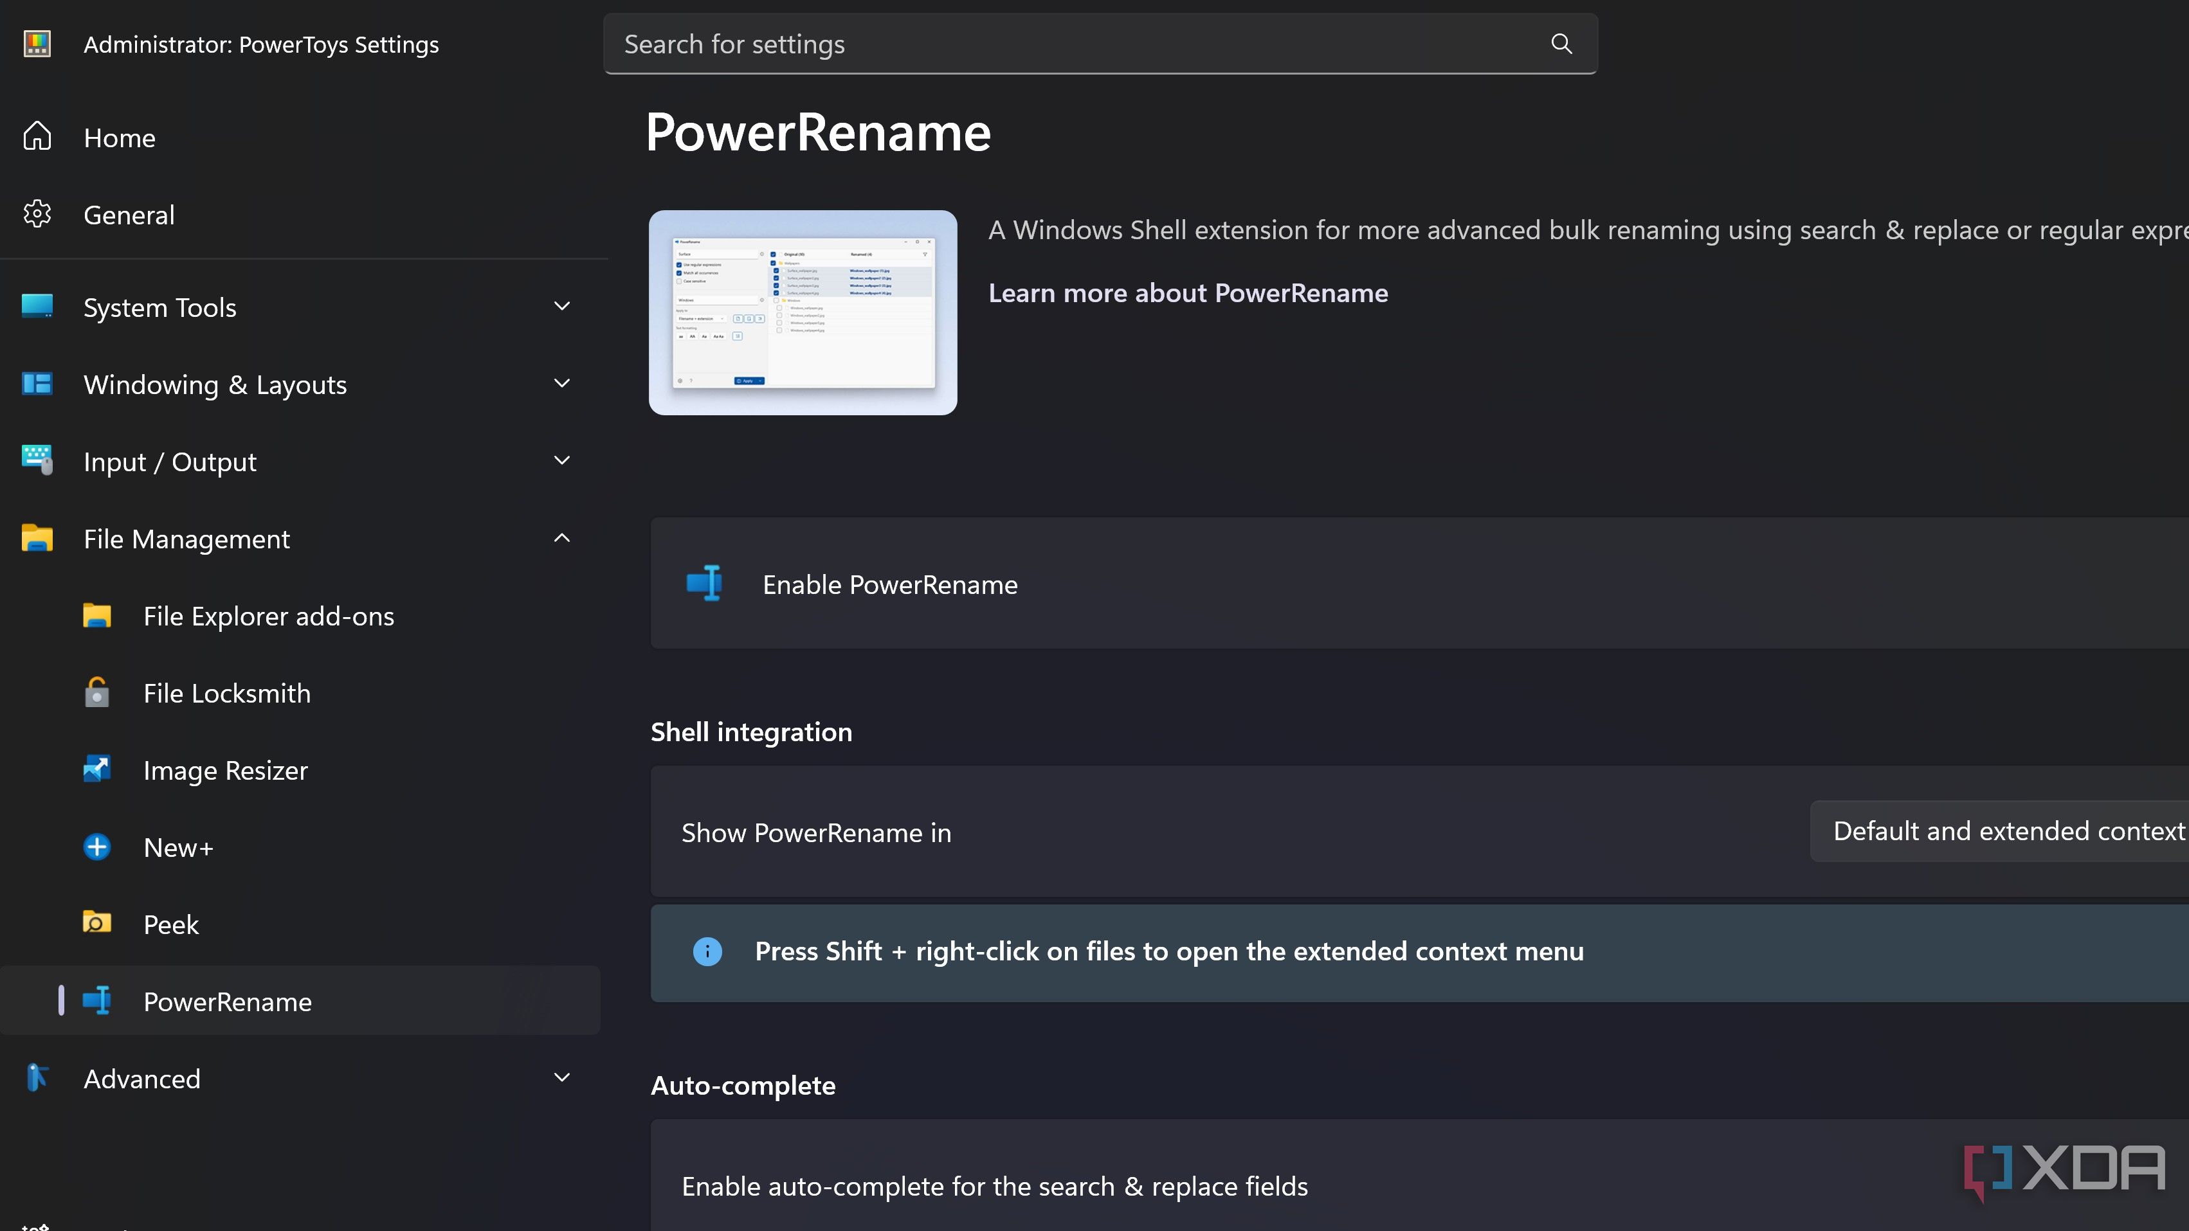Screen dimensions: 2189x1231
Task: Collapse the File Management section
Action: pos(561,538)
